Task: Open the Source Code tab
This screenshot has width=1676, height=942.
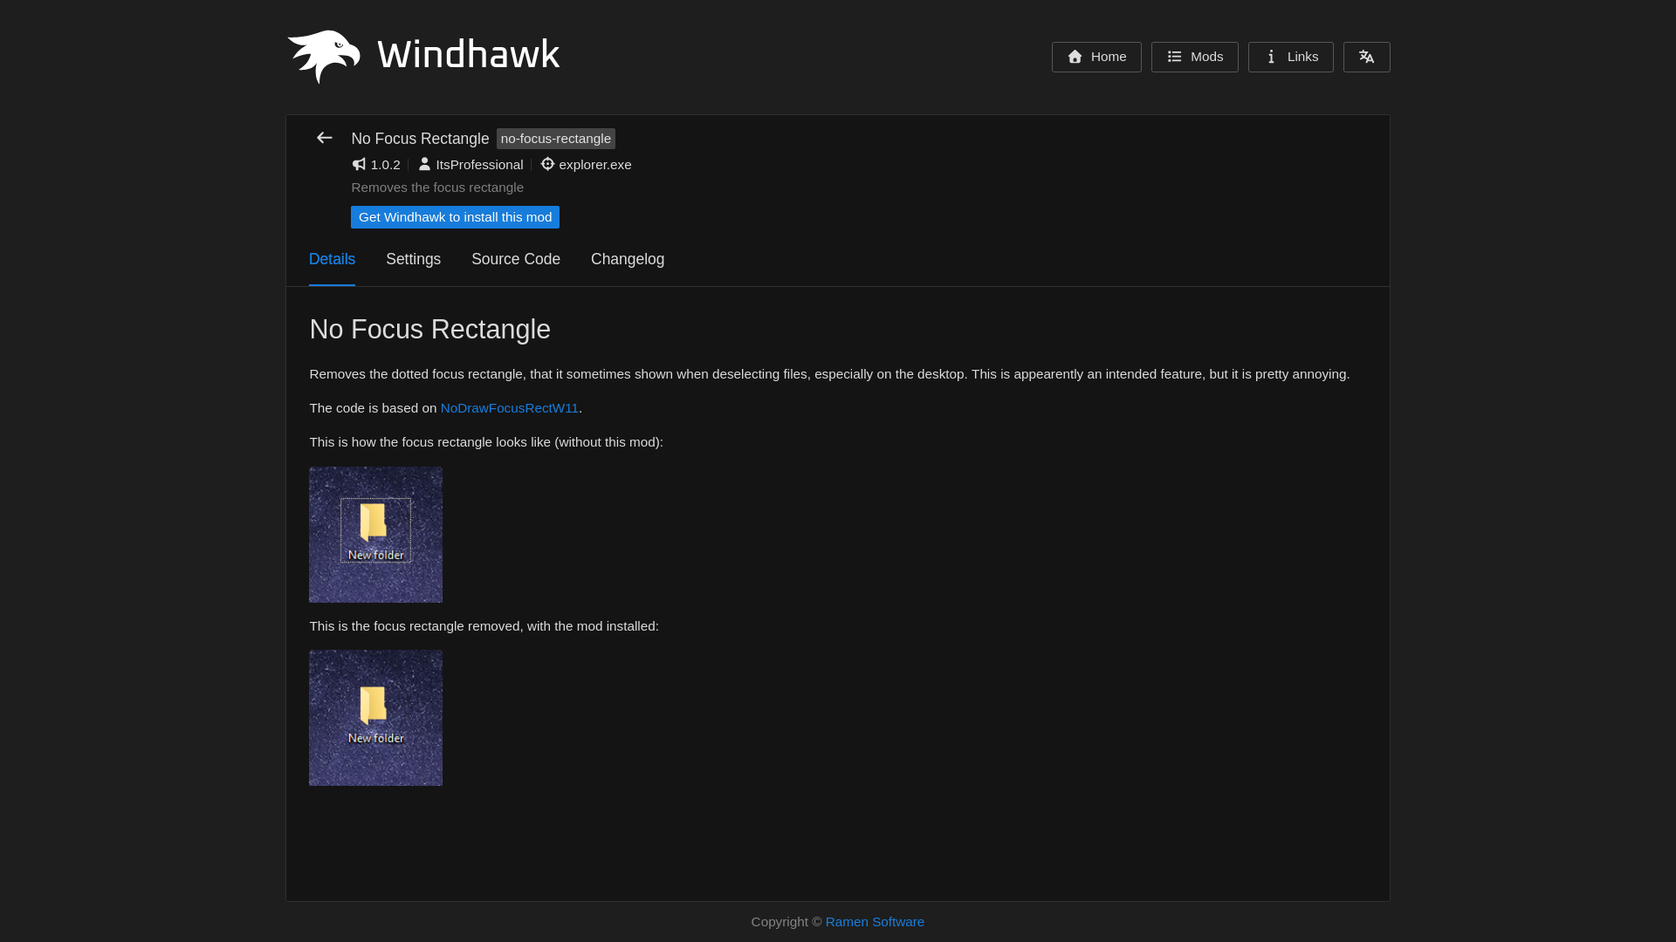Action: pos(515,259)
